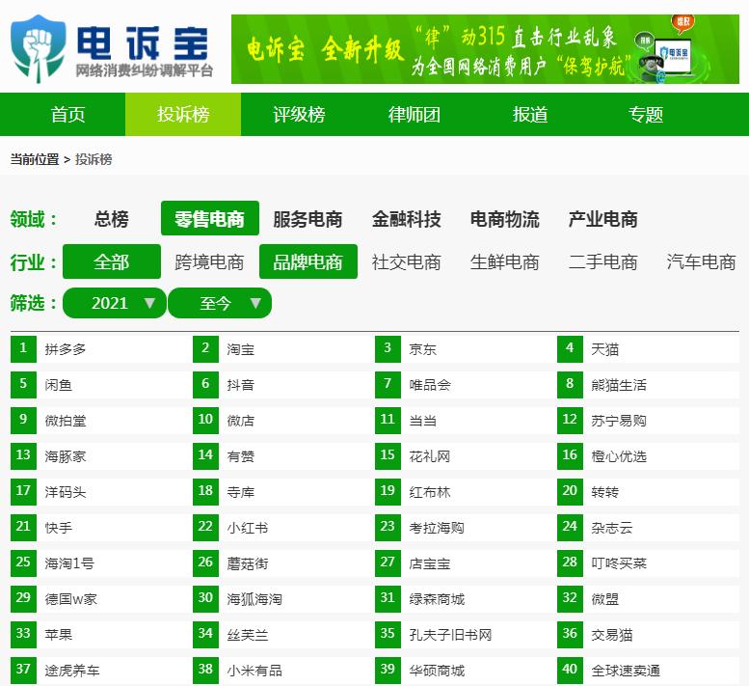The height and width of the screenshot is (686, 749).
Task: Click 投诉榜 in the breadcrumb
Action: pyautogui.click(x=94, y=159)
